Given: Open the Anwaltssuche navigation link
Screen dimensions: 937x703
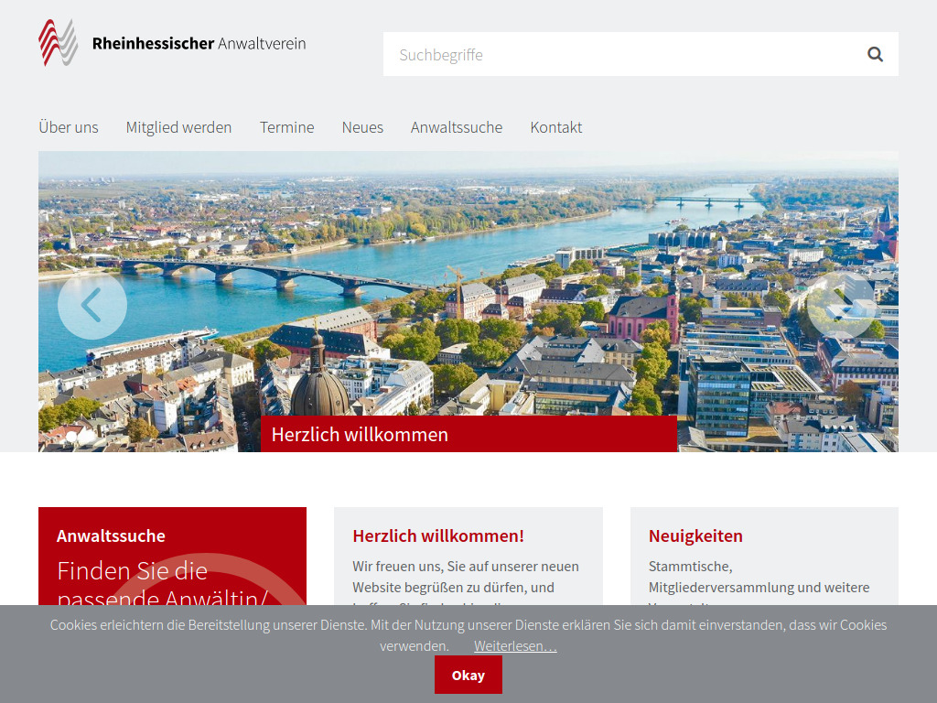Looking at the screenshot, I should point(457,127).
